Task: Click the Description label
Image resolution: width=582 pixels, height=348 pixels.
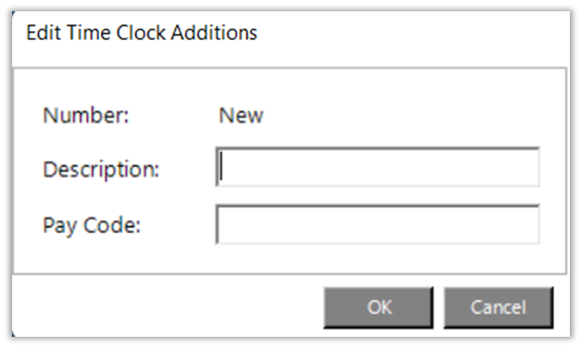Action: coord(101,168)
